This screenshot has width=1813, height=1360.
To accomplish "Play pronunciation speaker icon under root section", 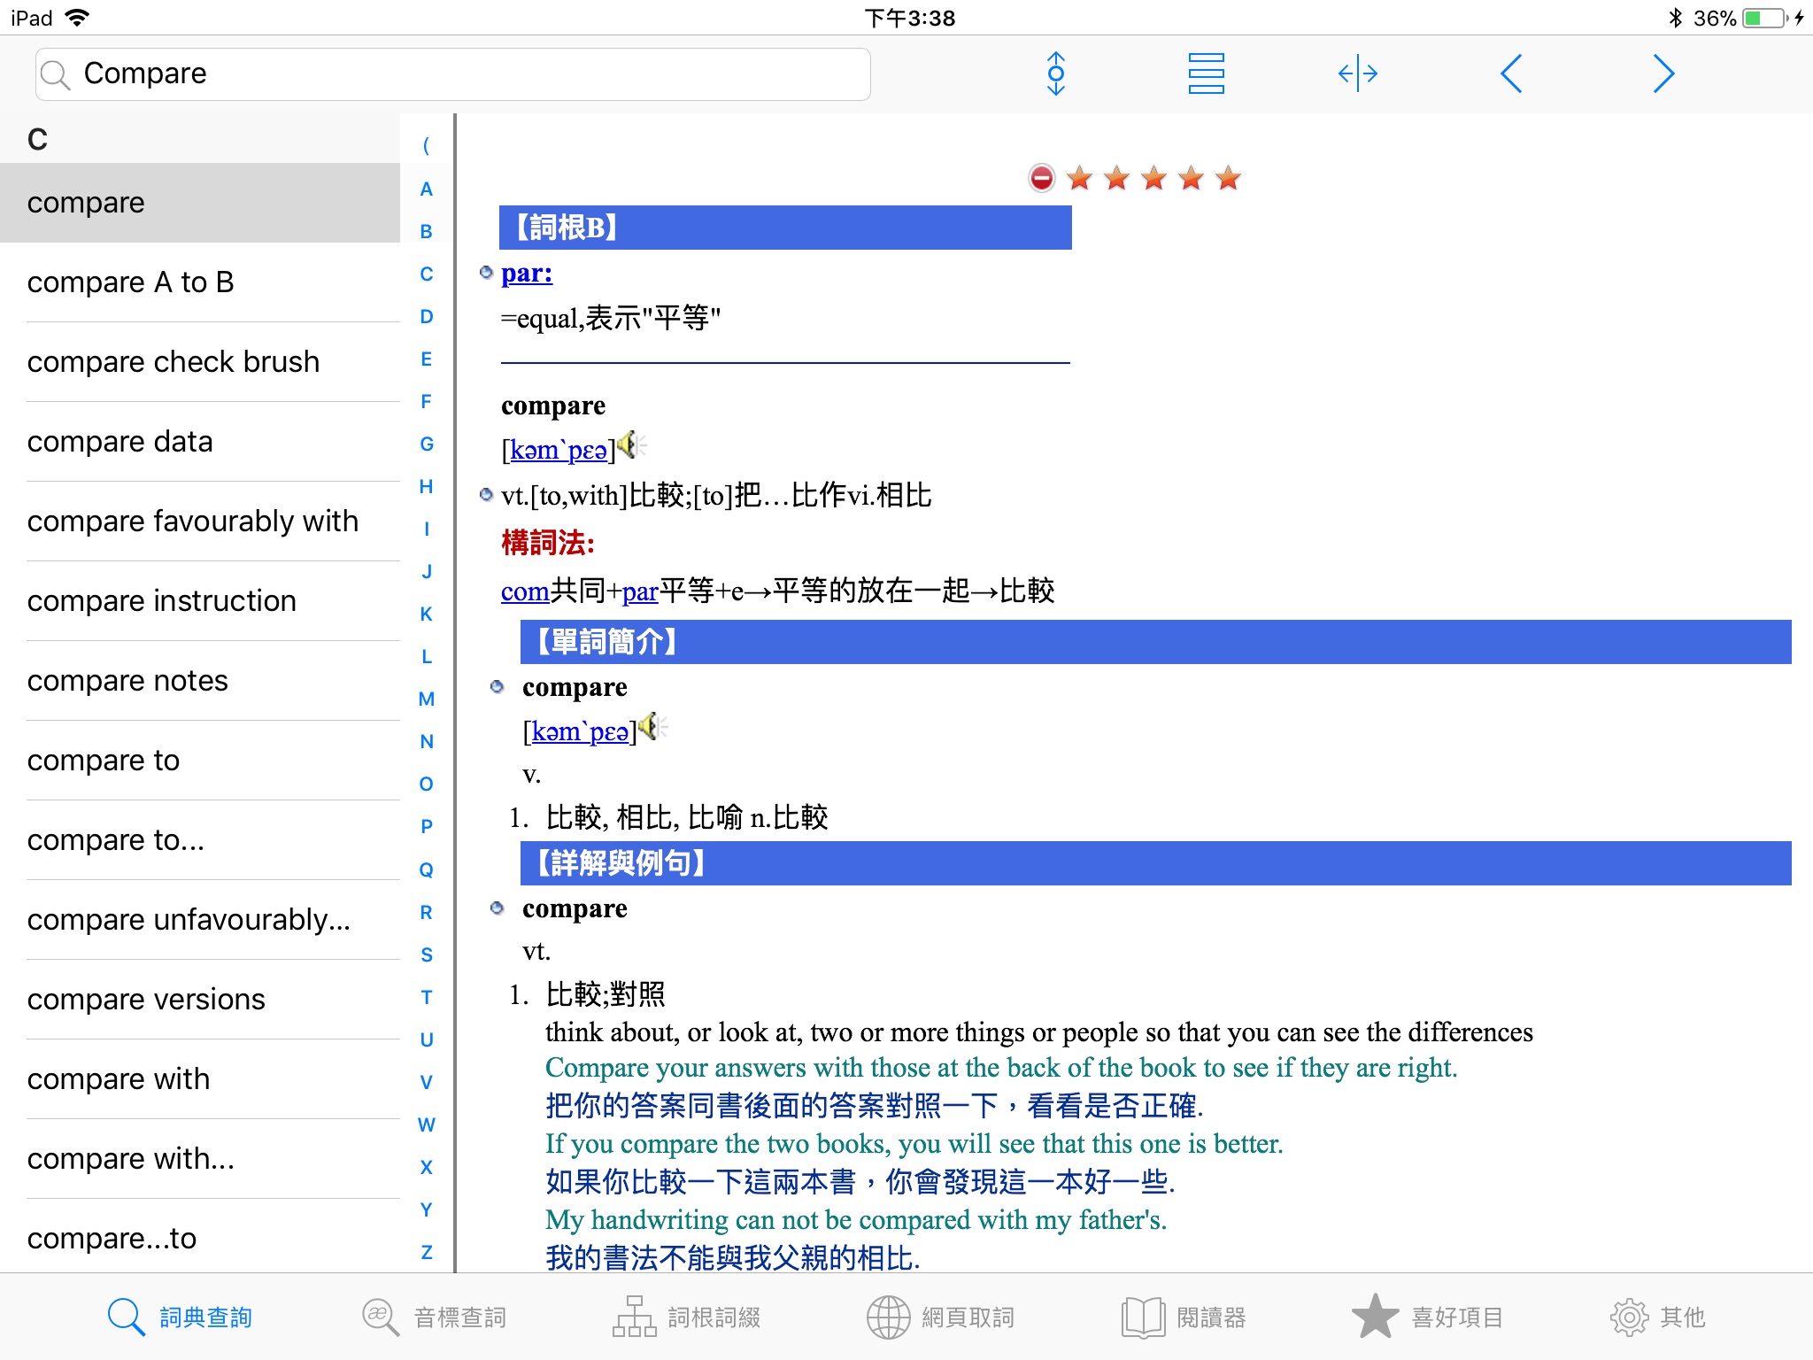I will tap(632, 445).
